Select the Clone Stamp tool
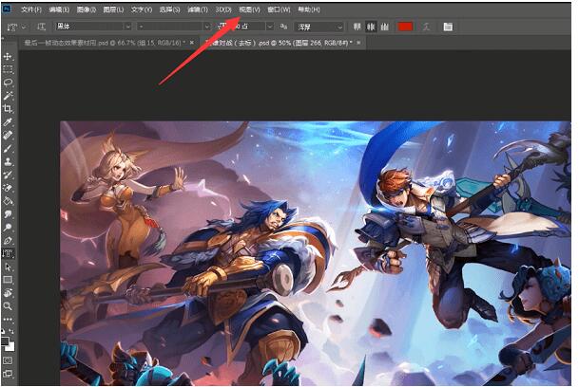 point(8,161)
